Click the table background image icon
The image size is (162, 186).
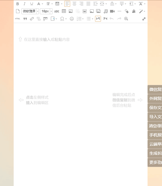(x=71, y=11)
